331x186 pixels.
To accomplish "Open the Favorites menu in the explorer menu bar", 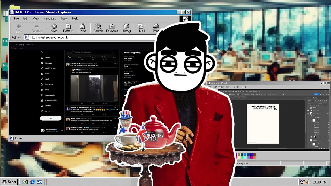I will (50, 19).
